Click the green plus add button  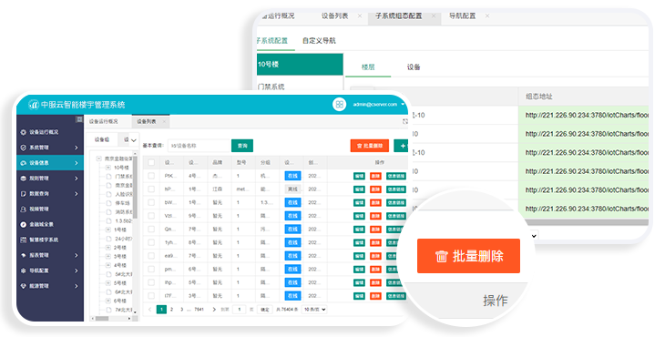(x=401, y=146)
